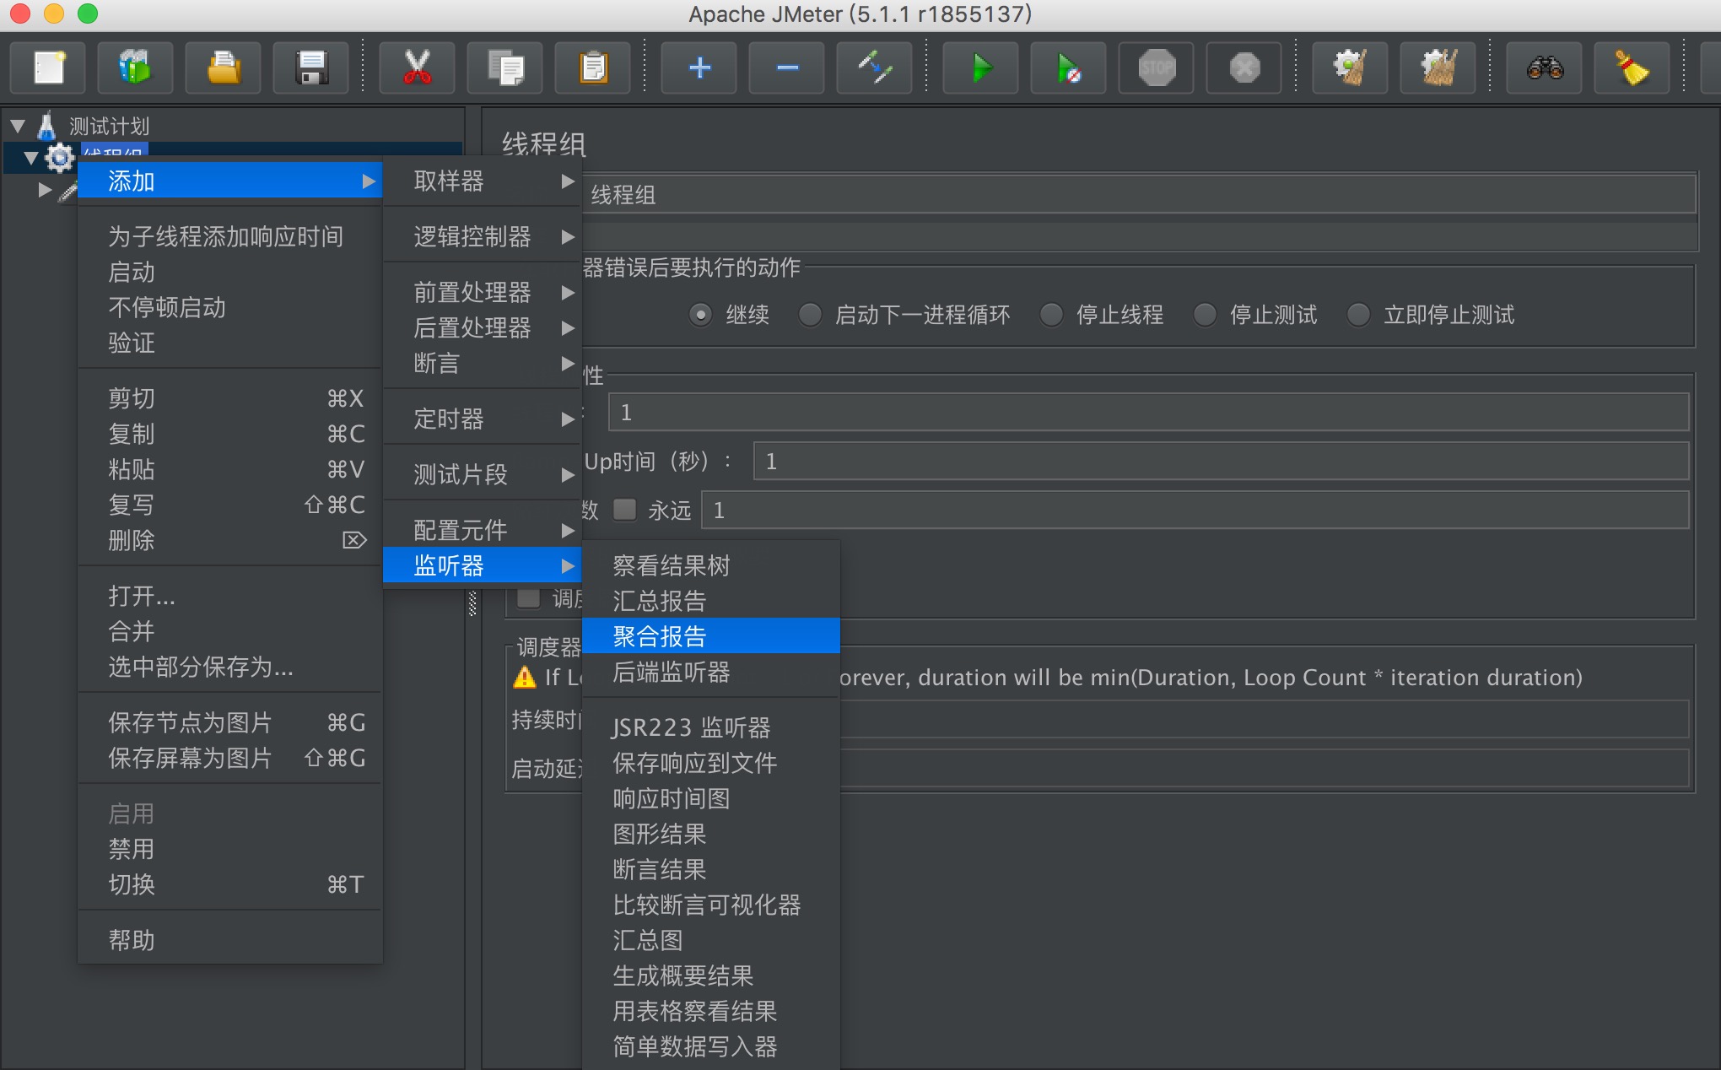Viewport: 1721px width, 1070px height.
Task: Choose 察看结果树 listener
Action: (711, 565)
